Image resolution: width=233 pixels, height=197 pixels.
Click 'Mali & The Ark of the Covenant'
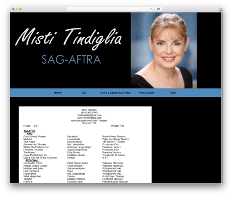click(40, 158)
